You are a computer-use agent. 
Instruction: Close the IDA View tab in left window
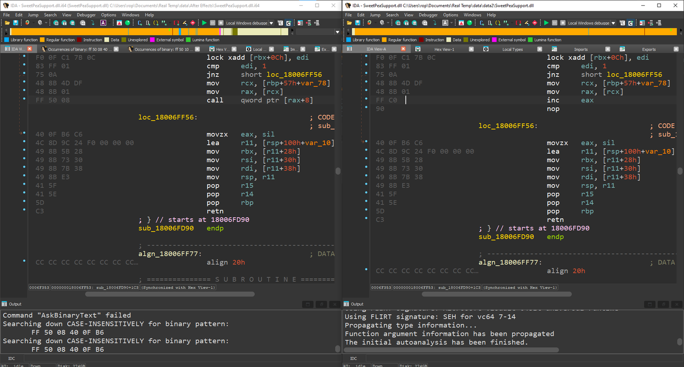coord(29,49)
